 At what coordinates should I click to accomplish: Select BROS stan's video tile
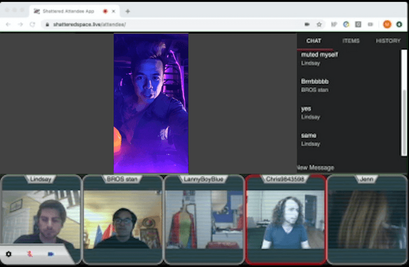(x=123, y=220)
